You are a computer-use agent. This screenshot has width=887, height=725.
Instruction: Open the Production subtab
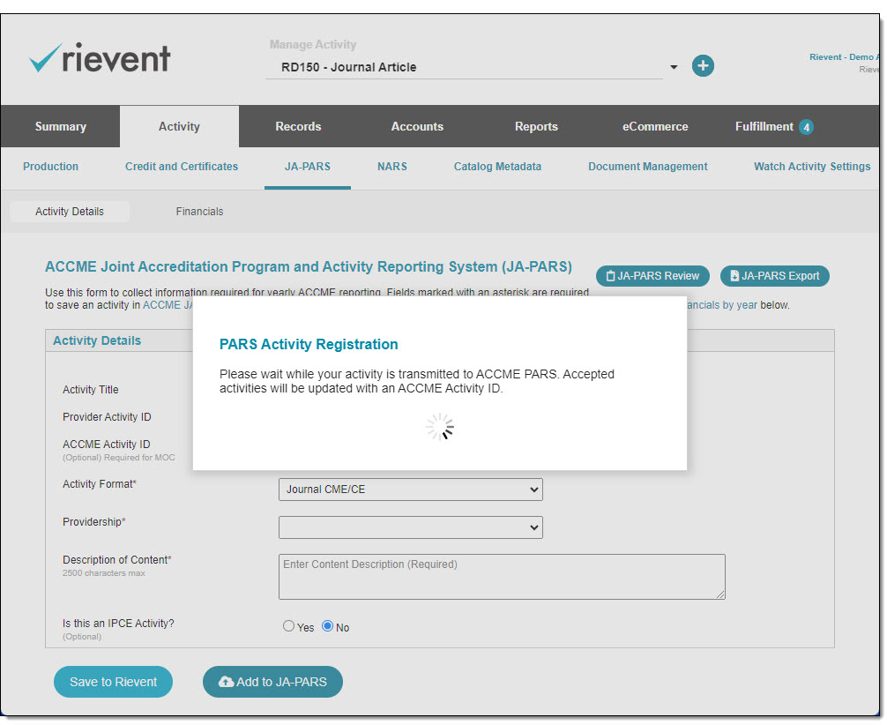tap(51, 167)
